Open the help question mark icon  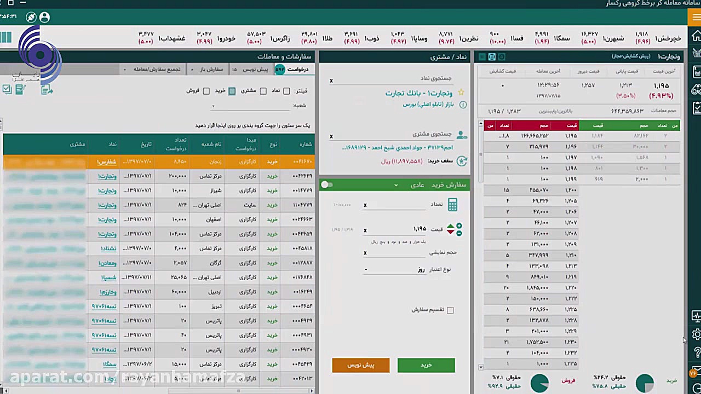(x=697, y=352)
